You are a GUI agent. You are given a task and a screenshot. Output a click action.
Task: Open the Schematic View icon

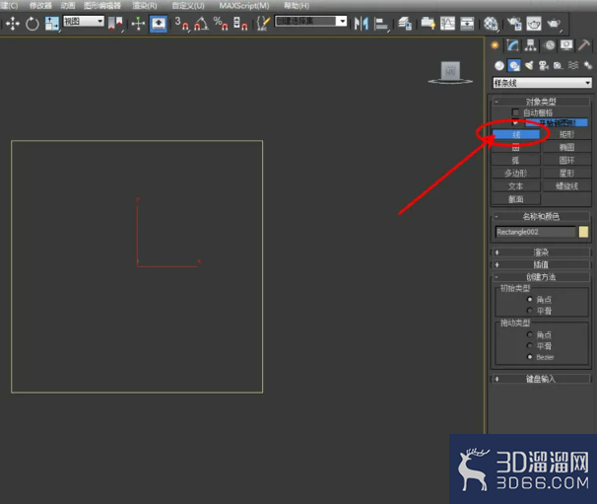pos(467,24)
